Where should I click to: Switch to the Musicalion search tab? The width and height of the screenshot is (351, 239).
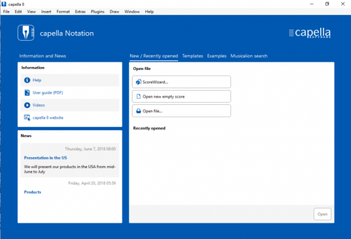[249, 56]
